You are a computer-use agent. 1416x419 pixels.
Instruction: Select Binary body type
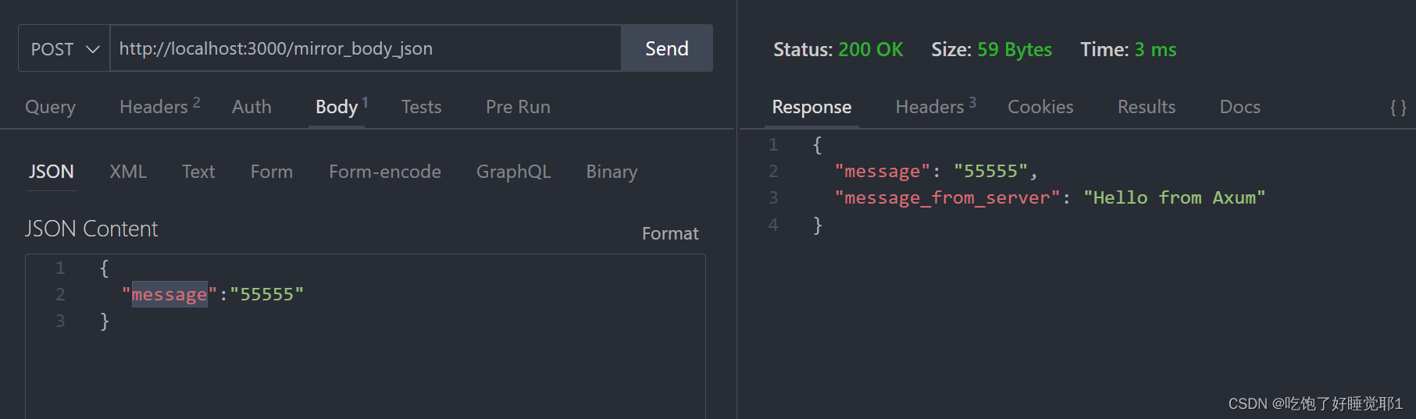coord(612,172)
